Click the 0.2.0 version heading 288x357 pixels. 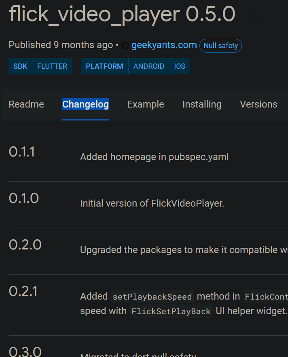(25, 245)
